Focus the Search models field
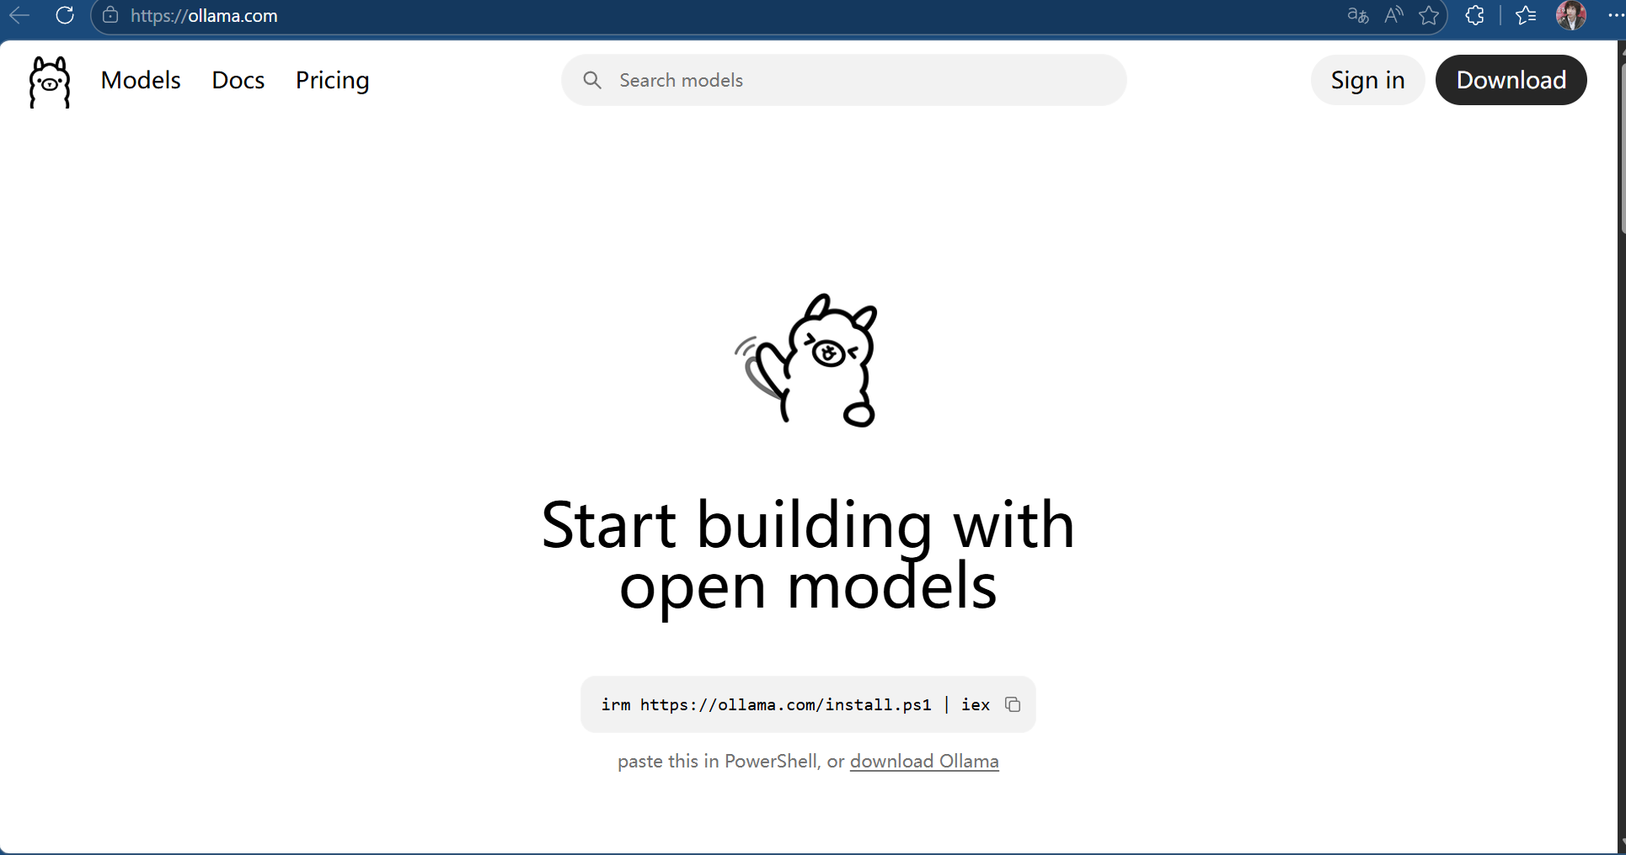1626x855 pixels. (x=844, y=80)
